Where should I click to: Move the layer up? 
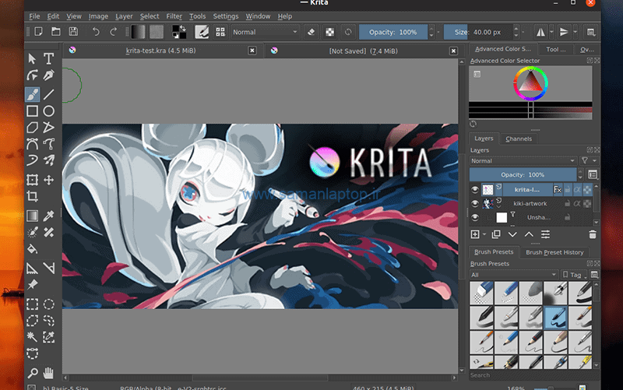tap(529, 234)
